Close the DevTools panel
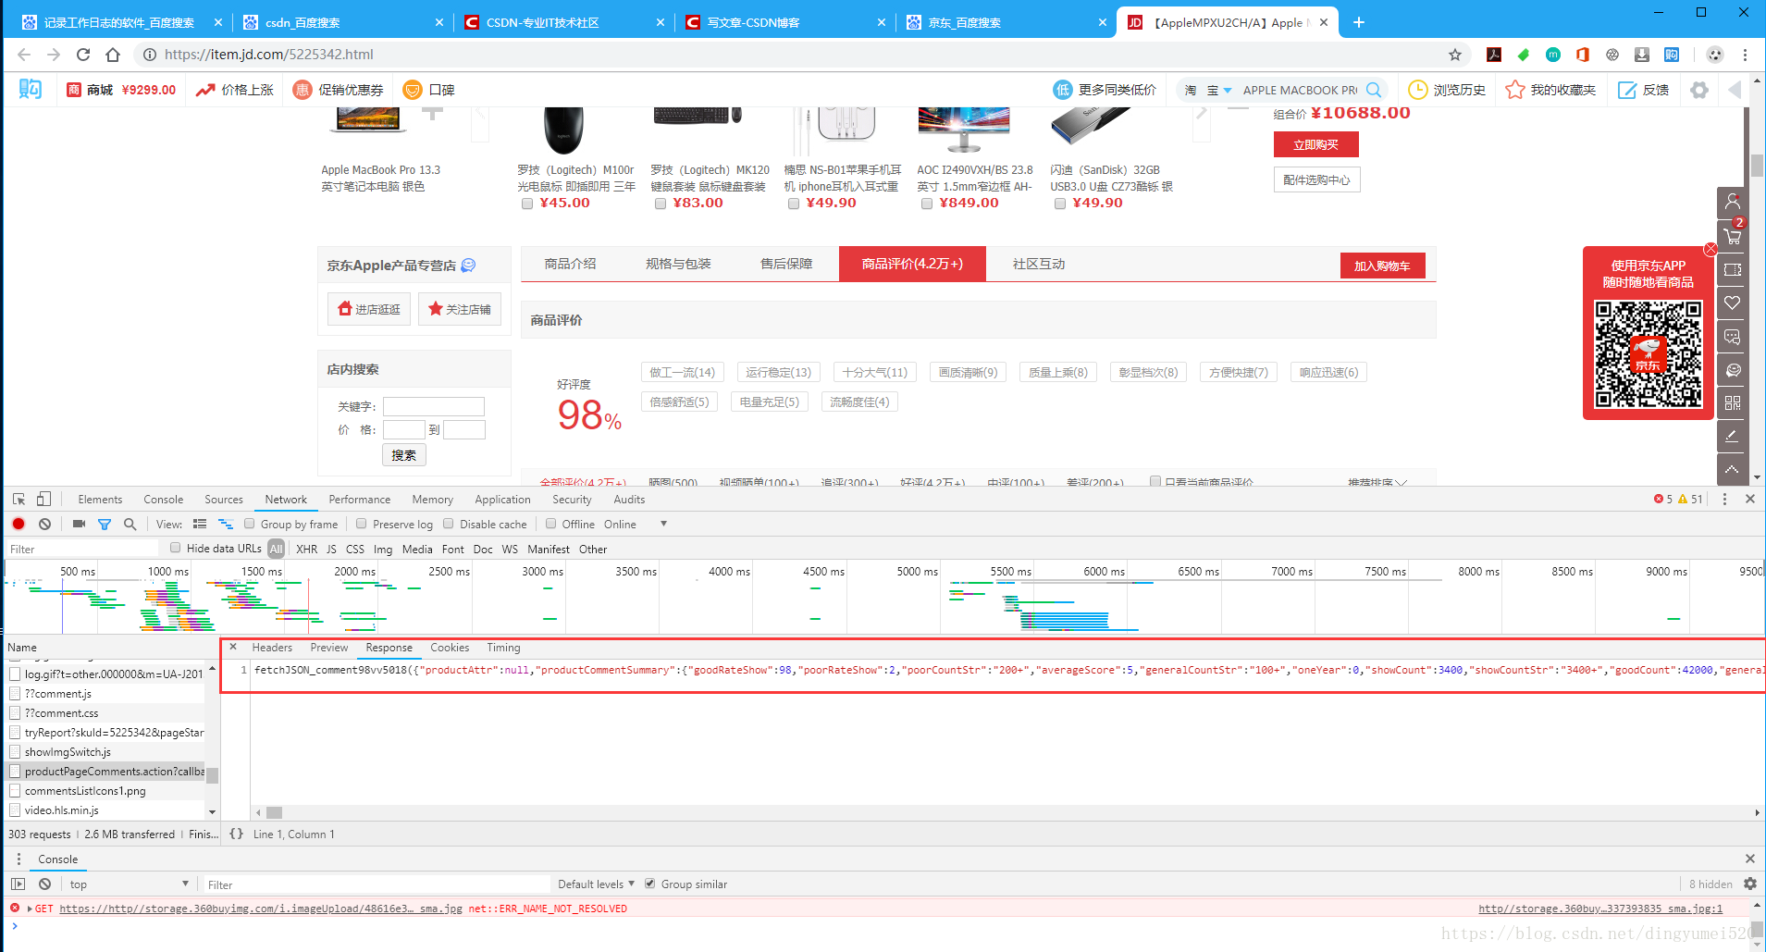 pyautogui.click(x=1750, y=499)
